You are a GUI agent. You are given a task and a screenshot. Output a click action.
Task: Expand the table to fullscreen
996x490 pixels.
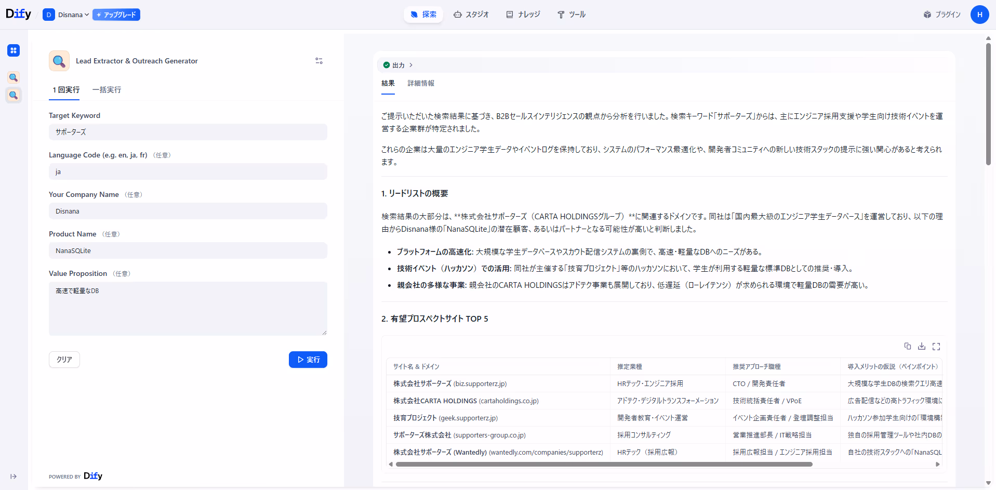[x=936, y=346]
